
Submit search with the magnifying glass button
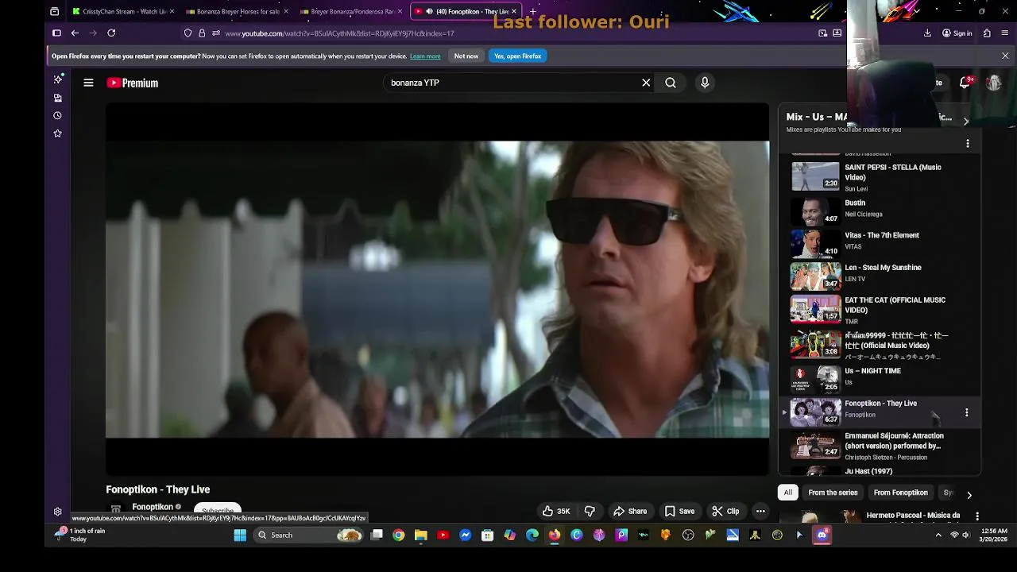pyautogui.click(x=671, y=83)
